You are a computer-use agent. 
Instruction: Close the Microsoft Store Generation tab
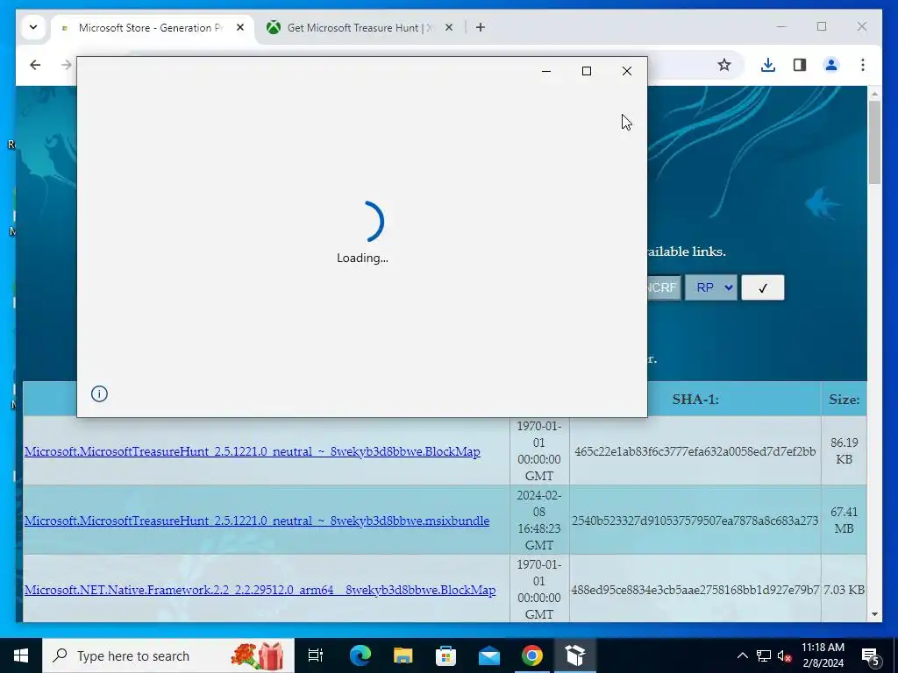240,27
